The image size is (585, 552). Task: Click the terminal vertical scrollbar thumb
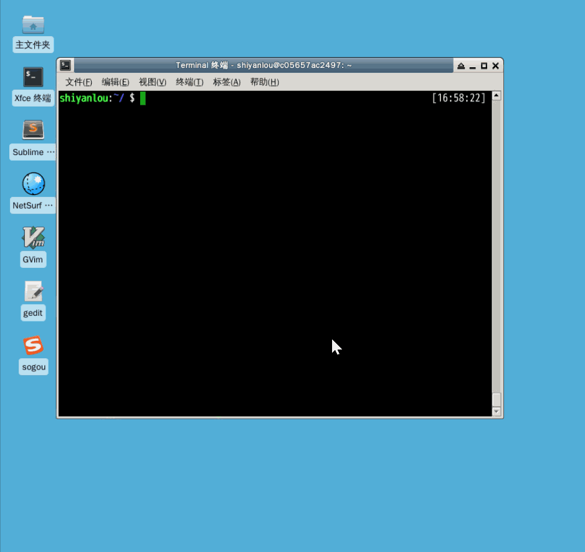[496, 400]
